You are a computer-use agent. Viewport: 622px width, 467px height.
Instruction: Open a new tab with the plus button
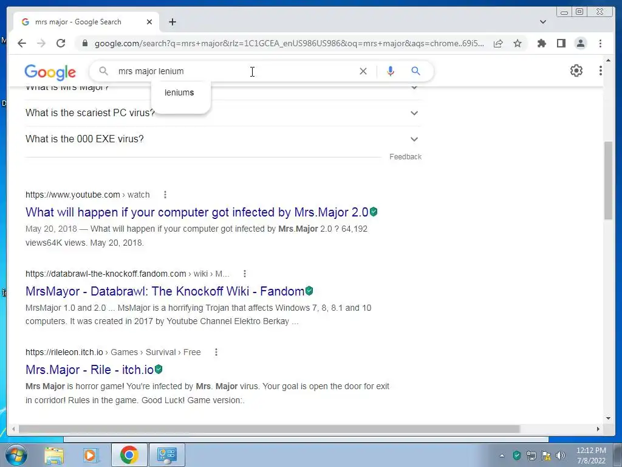172,22
